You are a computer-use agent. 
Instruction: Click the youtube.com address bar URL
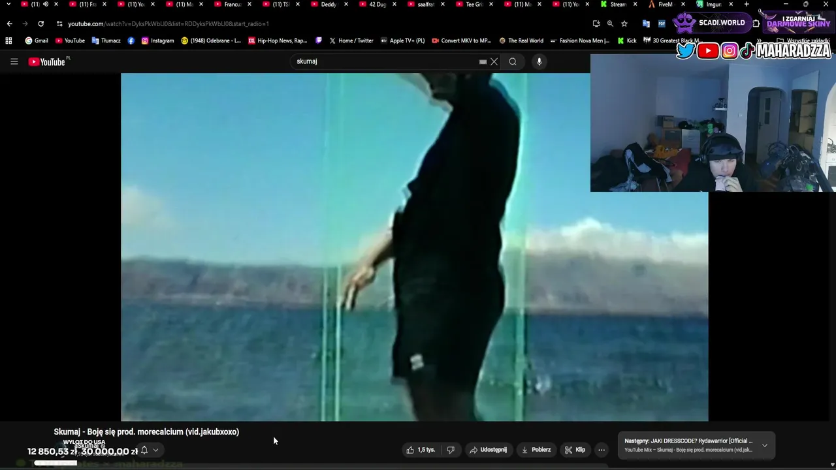[x=169, y=23]
